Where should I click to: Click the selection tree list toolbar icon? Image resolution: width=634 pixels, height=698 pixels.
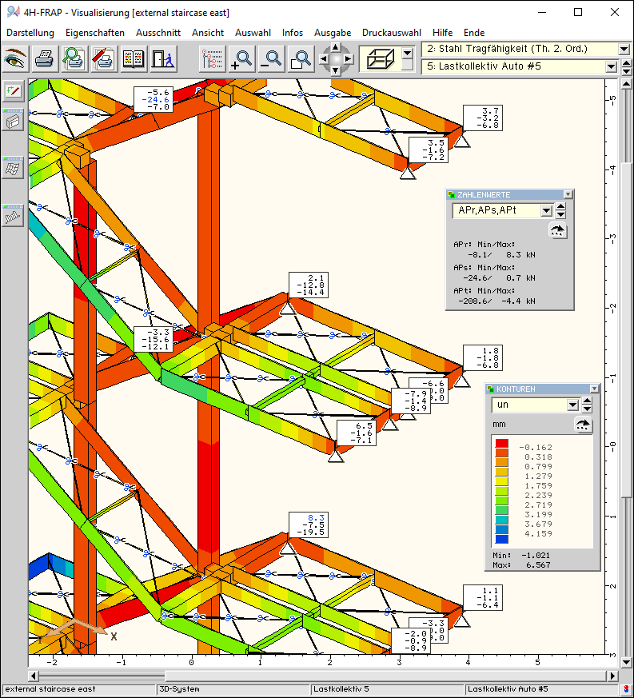(213, 58)
